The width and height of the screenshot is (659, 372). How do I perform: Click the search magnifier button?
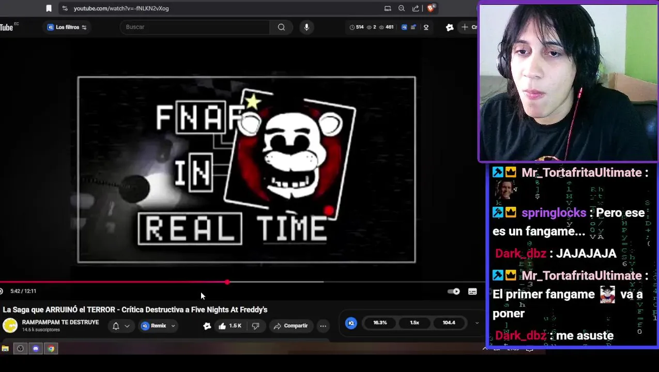click(281, 27)
